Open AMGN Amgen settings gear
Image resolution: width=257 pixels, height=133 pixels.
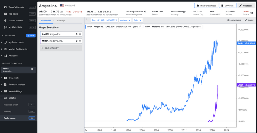tap(76, 34)
